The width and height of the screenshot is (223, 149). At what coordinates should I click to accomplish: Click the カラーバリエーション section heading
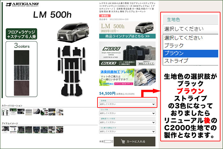point(12,106)
